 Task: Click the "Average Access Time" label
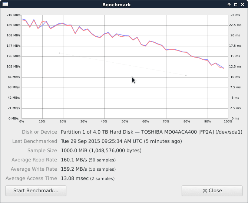pos(31,179)
